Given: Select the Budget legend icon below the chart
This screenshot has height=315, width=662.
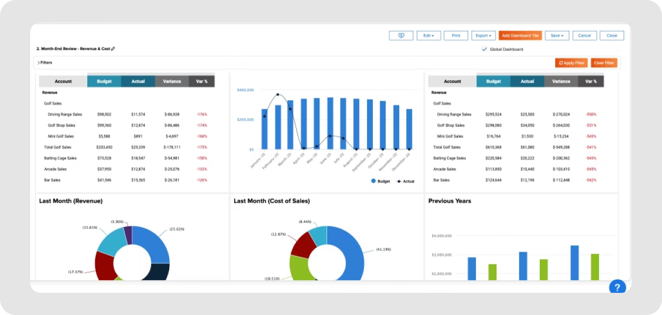Looking at the screenshot, I should pyautogui.click(x=373, y=181).
